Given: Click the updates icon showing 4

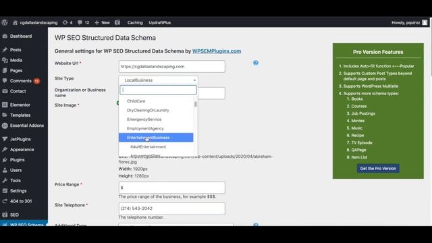Looking at the screenshot, I should tap(67, 22).
